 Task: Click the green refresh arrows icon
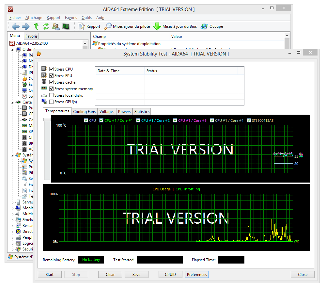46,26
